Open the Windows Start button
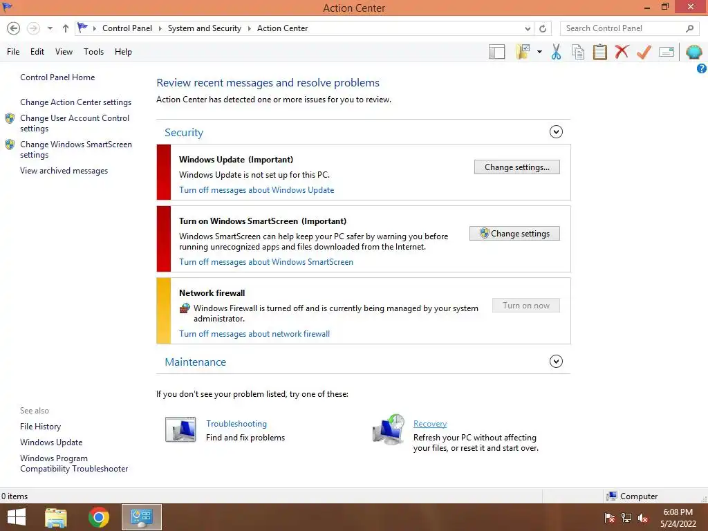The image size is (708, 531). 17,517
